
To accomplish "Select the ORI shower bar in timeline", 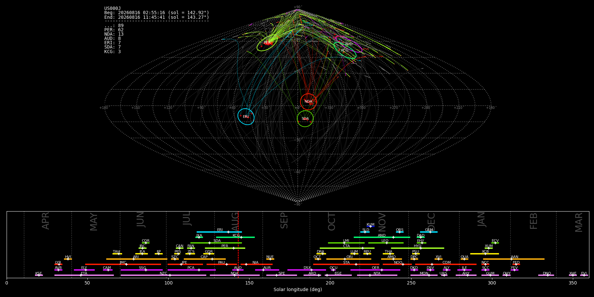I will click(x=349, y=259).
